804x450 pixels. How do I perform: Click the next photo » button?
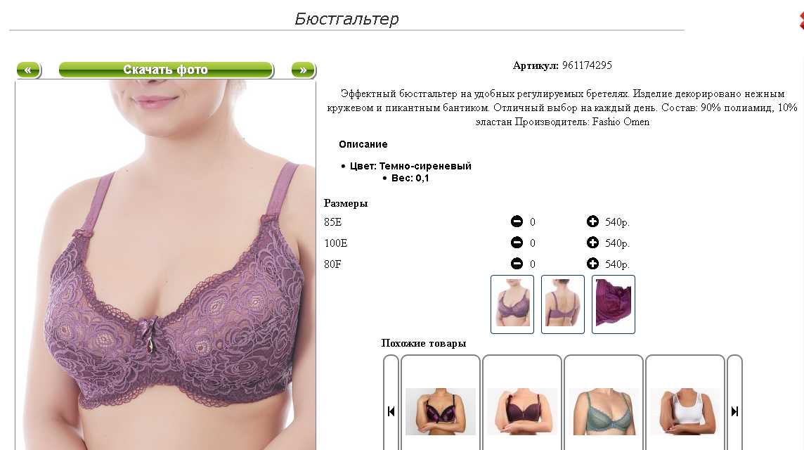pyautogui.click(x=303, y=70)
